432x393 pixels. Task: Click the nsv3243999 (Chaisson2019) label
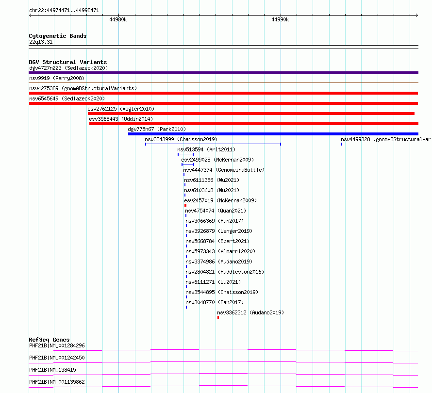(181, 139)
